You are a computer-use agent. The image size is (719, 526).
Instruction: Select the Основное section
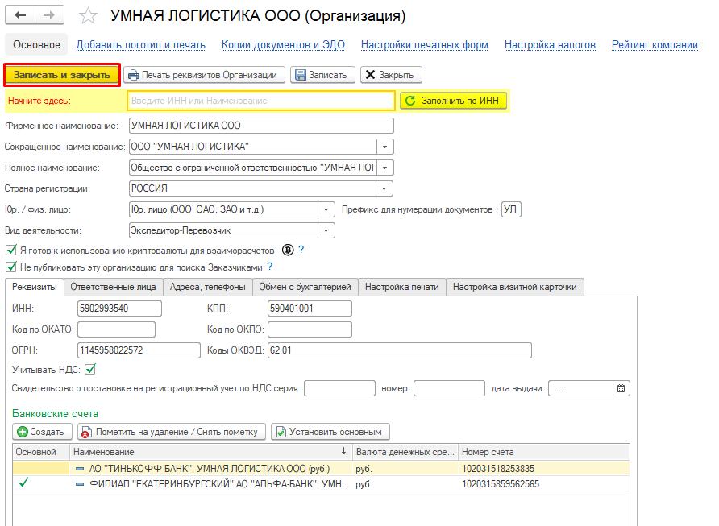36,45
